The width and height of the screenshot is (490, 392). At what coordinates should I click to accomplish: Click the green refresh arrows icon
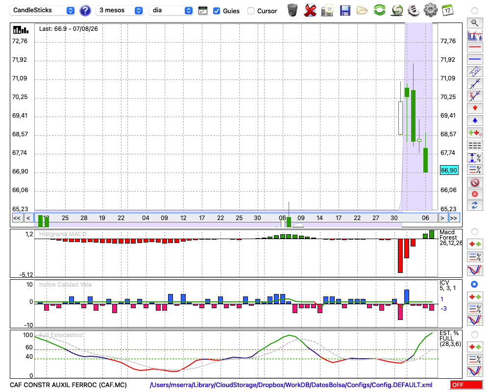pyautogui.click(x=379, y=10)
